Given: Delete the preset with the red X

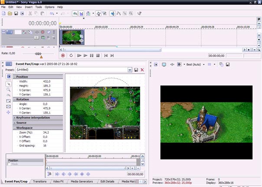Looking at the screenshot, I should pyautogui.click(x=142, y=70).
